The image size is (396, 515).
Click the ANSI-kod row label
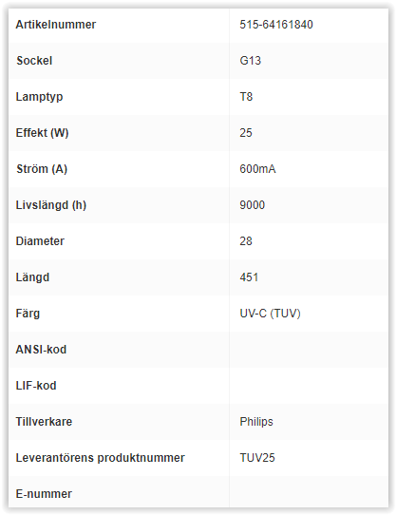point(41,350)
